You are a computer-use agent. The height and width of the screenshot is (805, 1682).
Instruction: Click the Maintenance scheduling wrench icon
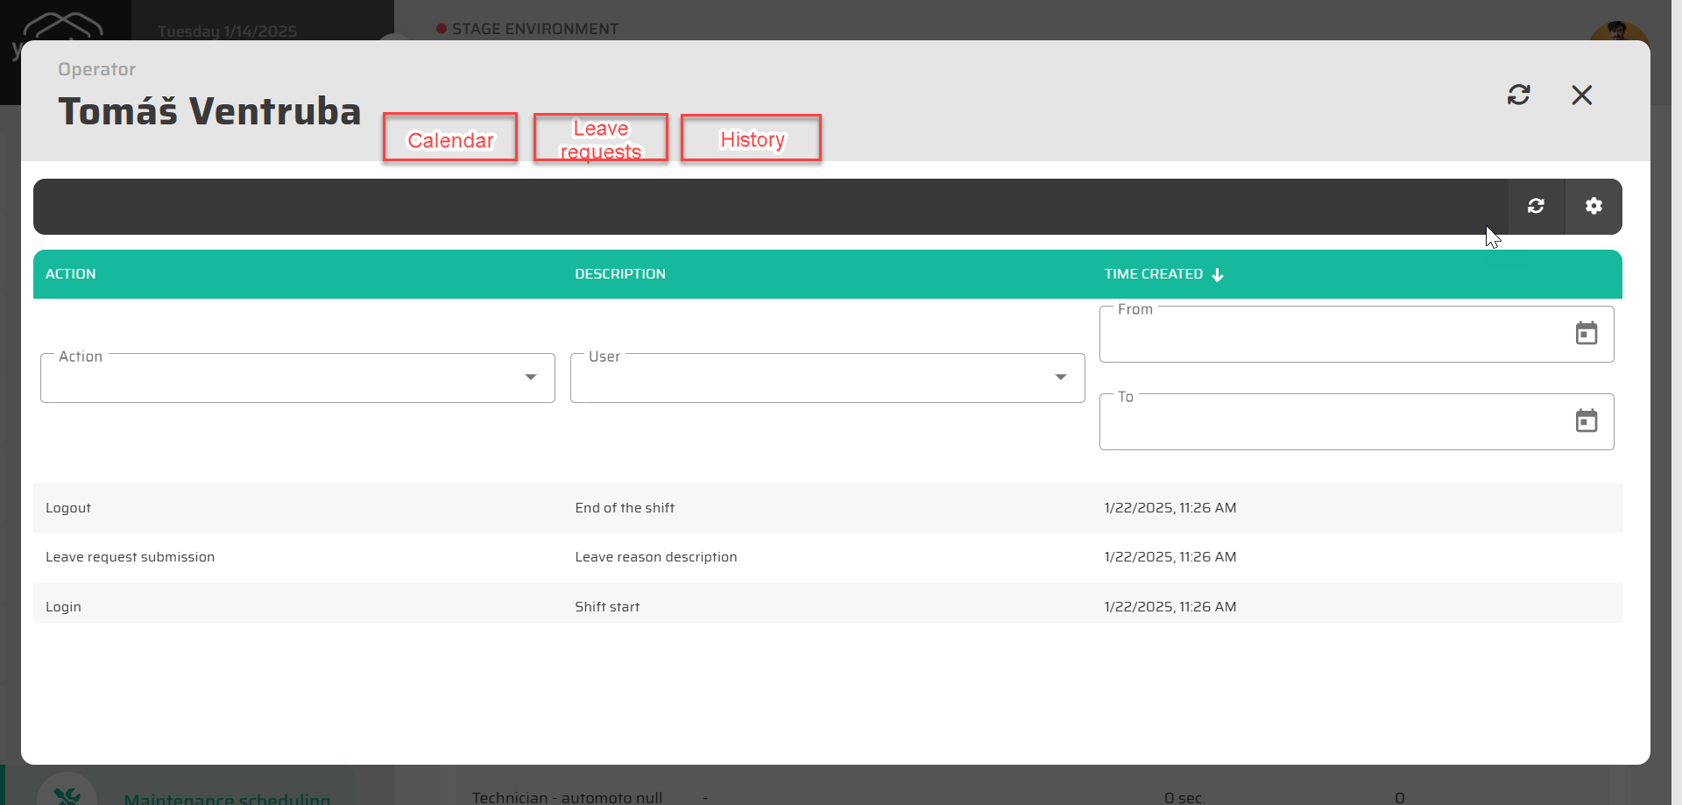point(67,794)
